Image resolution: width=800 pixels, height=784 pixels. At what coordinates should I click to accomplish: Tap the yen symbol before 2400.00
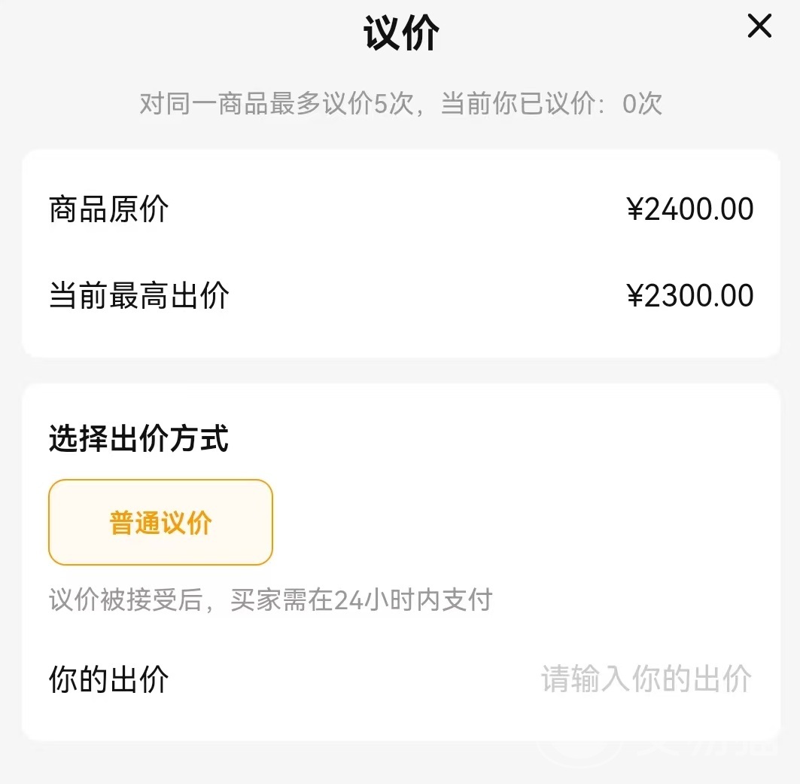point(635,209)
